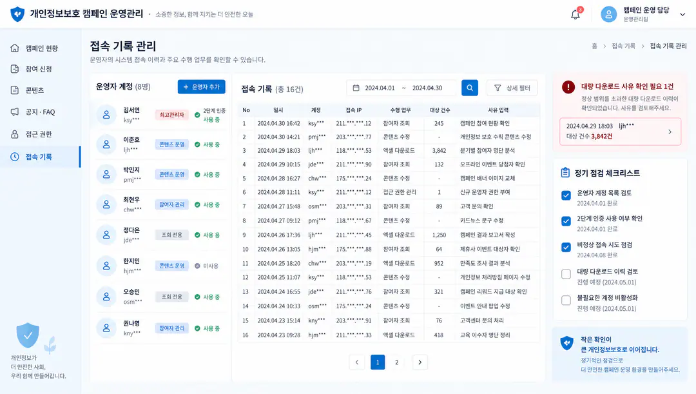This screenshot has width=696, height=394.
Task: Click row 1 timestamp 2024.04.30 16:42
Action: point(279,123)
